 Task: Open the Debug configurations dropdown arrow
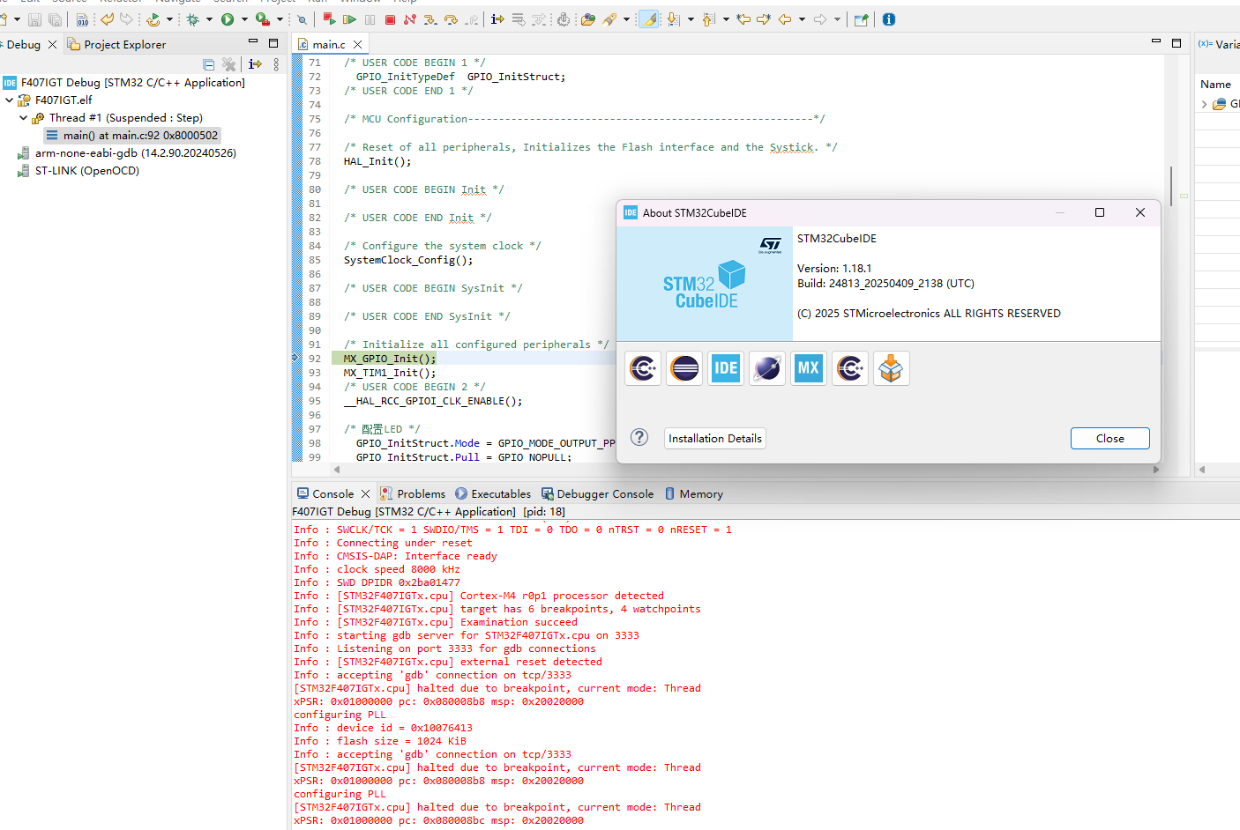(209, 19)
